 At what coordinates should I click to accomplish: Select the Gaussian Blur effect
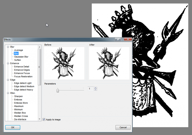(x=21, y=57)
